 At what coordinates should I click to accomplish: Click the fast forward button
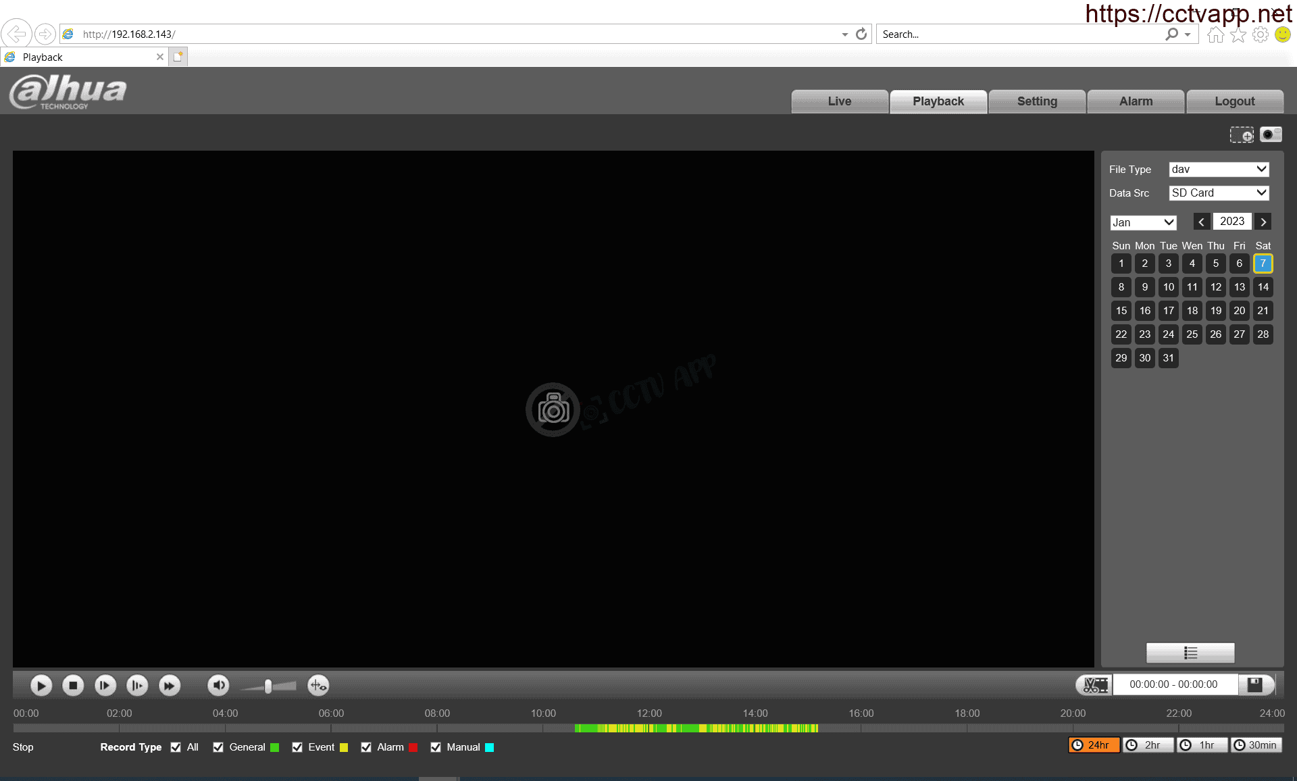pos(170,686)
